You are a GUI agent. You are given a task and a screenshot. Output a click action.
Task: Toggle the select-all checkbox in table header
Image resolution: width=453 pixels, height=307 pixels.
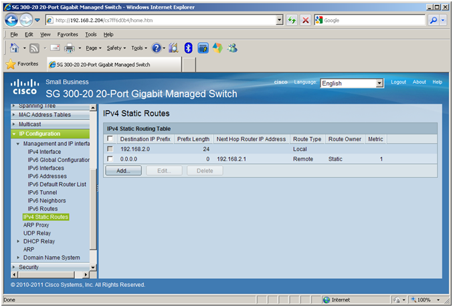[110, 138]
